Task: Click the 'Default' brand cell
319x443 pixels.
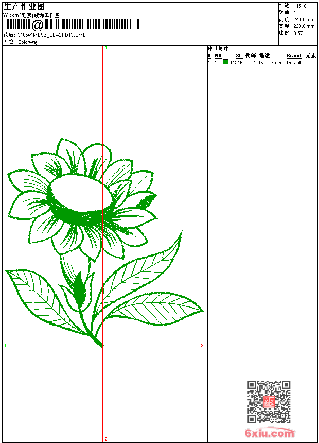Action: (x=294, y=63)
